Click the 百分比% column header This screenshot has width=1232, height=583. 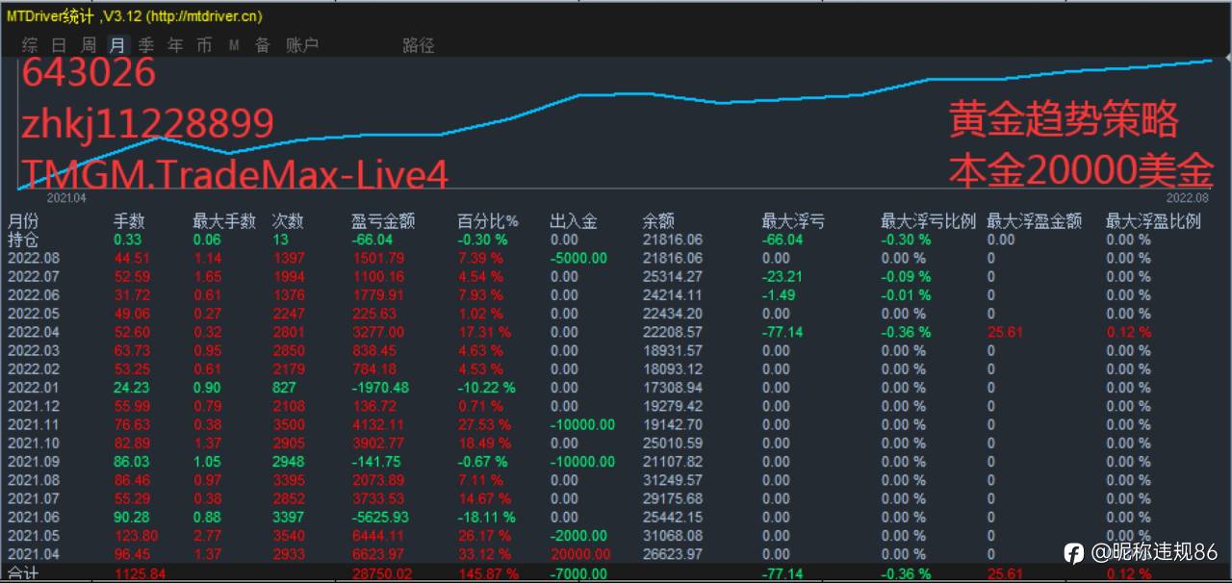pos(488,221)
